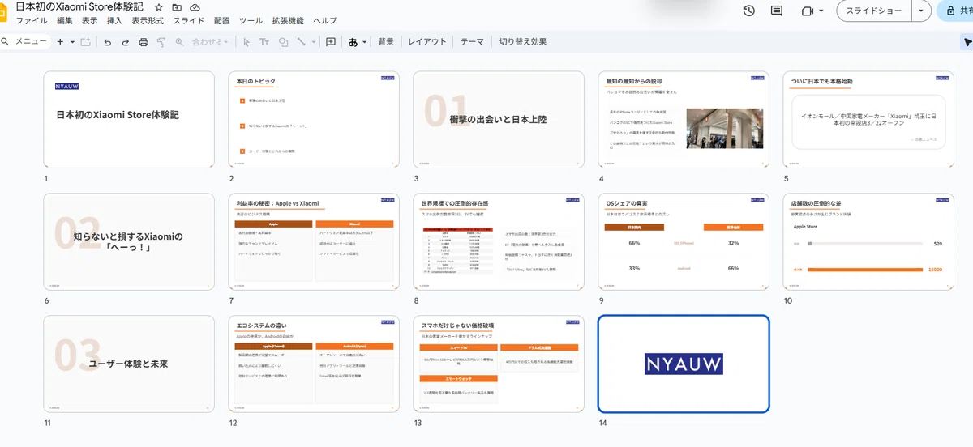Viewport: 973px width, 447px height.
Task: Check the cloud save status icon
Action: point(195,6)
